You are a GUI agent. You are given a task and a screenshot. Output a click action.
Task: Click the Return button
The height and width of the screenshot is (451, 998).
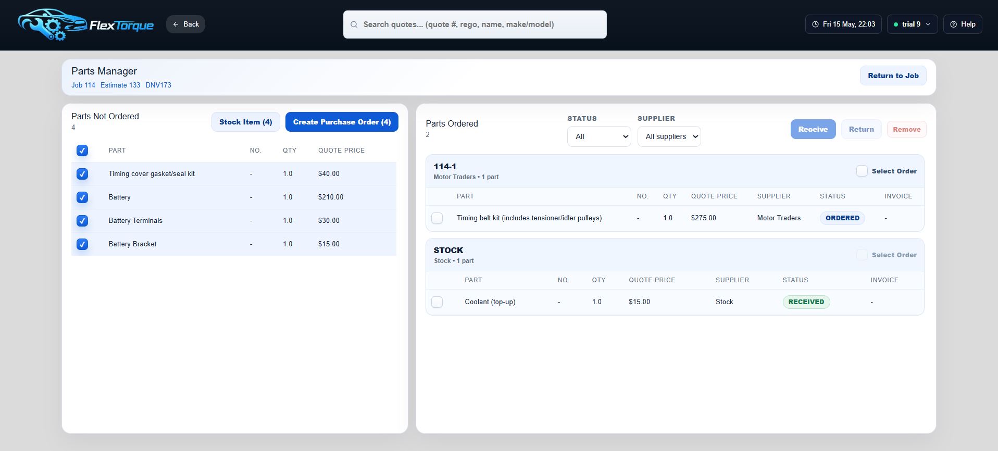click(x=861, y=129)
